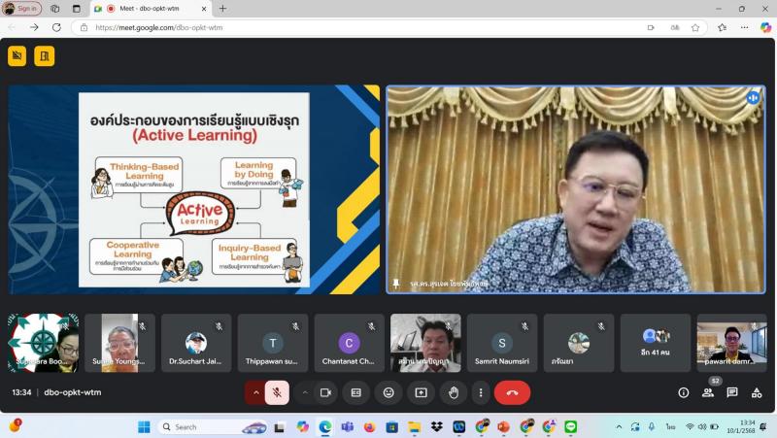Add page to favorites star icon

click(695, 28)
